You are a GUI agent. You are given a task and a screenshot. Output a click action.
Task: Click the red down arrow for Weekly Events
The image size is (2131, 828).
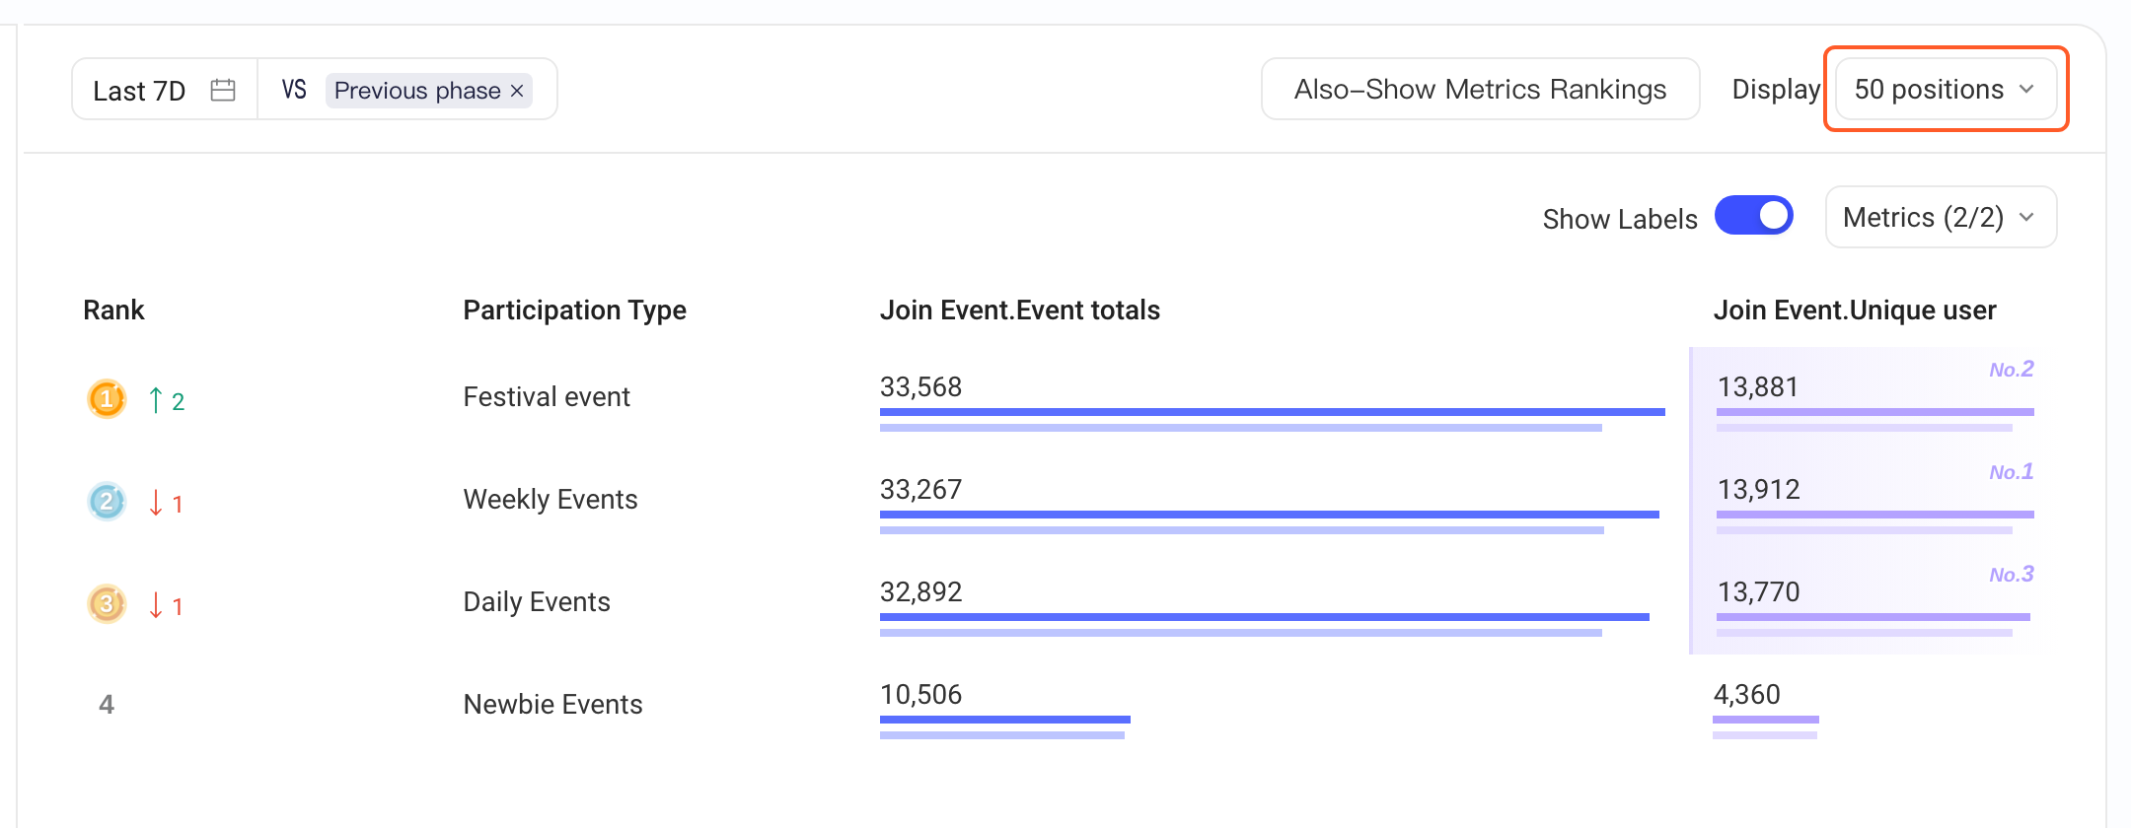click(156, 503)
